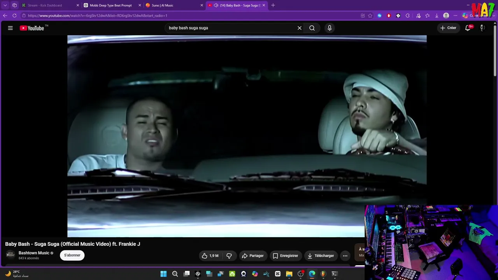Start voice search with the microphone
The image size is (498, 280).
click(x=330, y=28)
